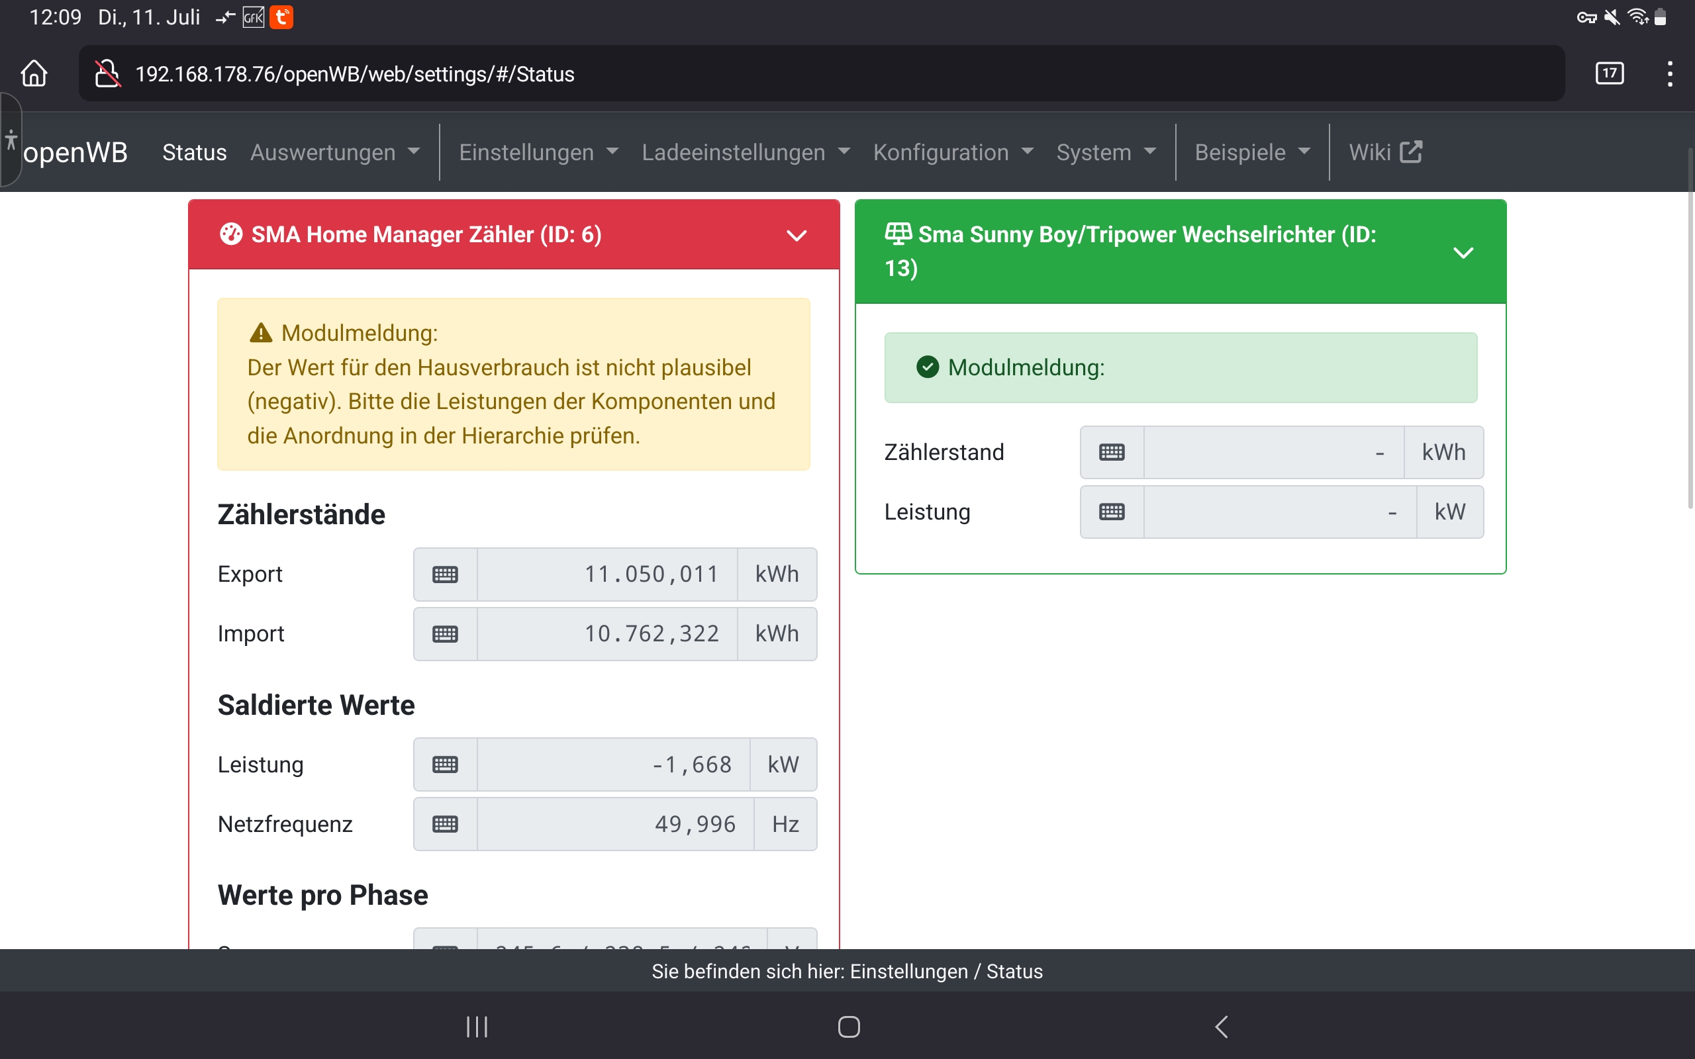Expand the Ladeeinstellungen dropdown
The image size is (1695, 1059).
[x=746, y=152]
